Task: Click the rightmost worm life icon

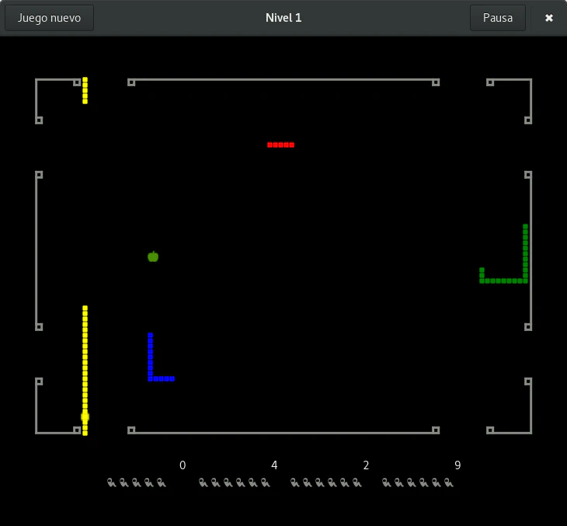Action: [448, 482]
